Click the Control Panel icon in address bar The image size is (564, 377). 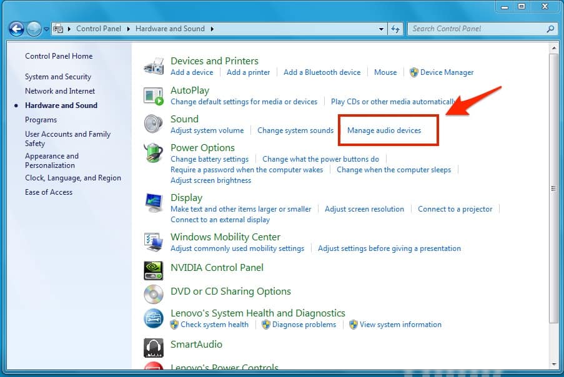pos(58,29)
